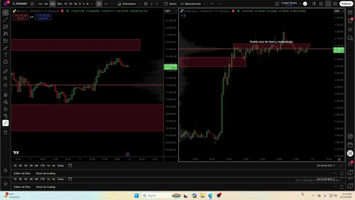The image size is (355, 200).
Task: Open the Indicadores dialog
Action: pyautogui.click(x=127, y=4)
